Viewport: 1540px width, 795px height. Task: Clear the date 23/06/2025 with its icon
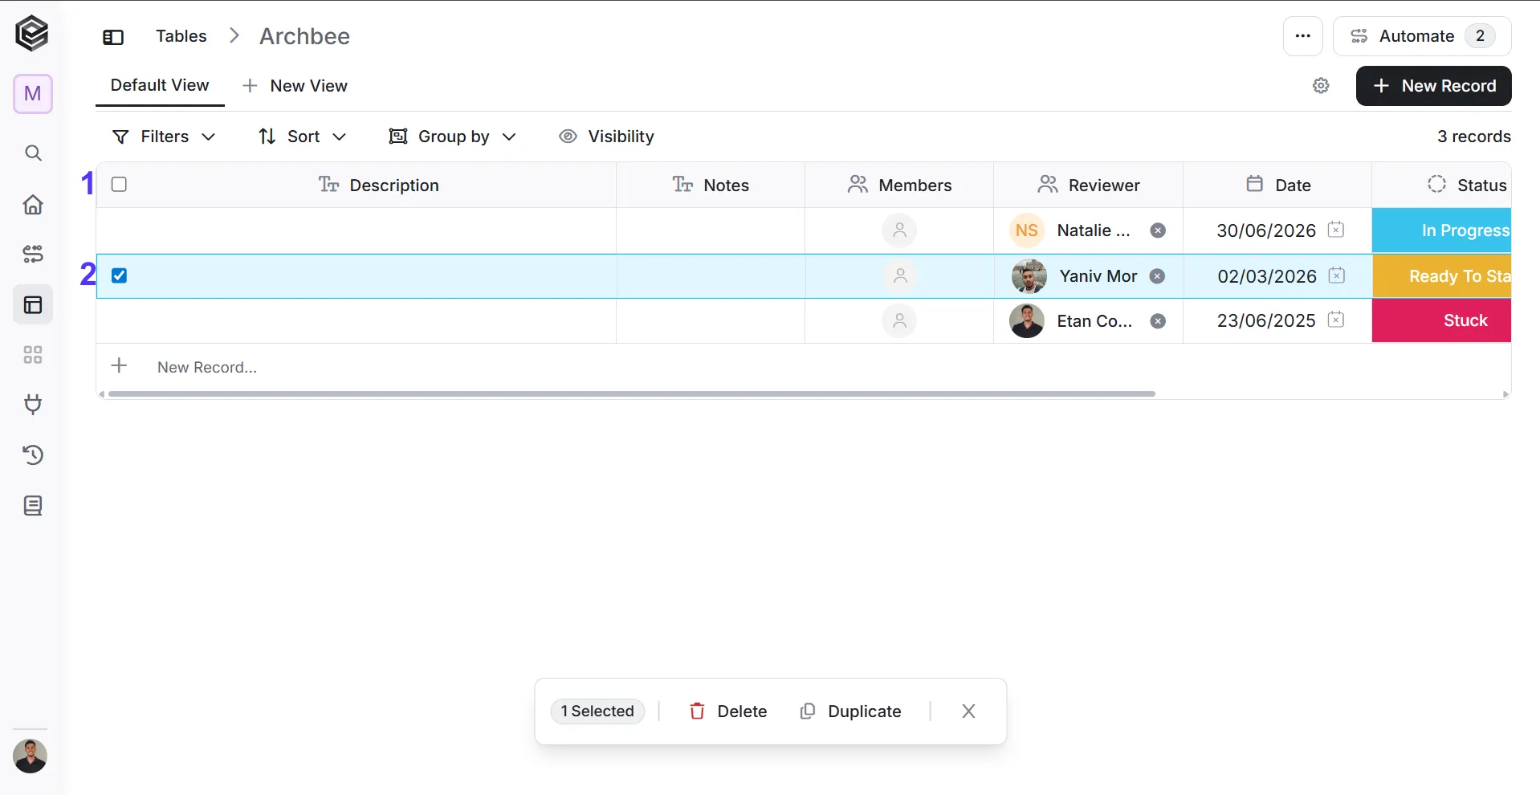(x=1336, y=320)
